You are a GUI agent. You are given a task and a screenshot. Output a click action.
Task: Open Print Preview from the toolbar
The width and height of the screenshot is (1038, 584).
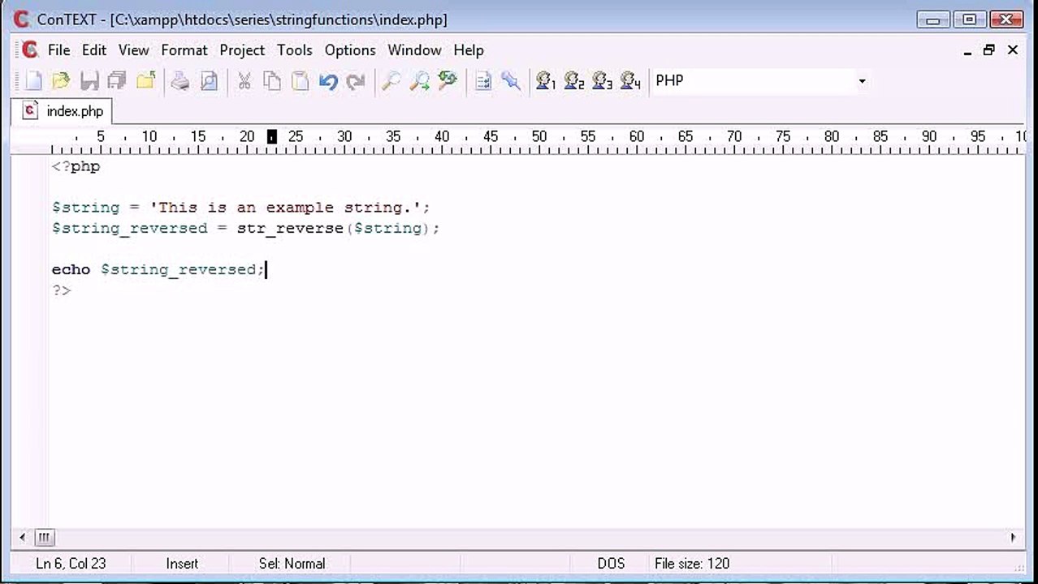(x=209, y=80)
